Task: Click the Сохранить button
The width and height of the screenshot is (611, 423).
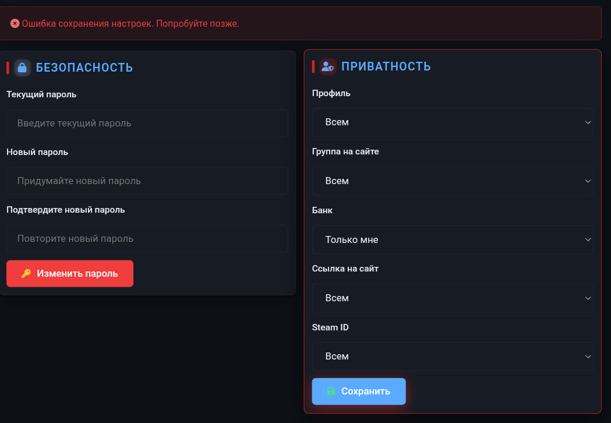Action: (x=358, y=391)
